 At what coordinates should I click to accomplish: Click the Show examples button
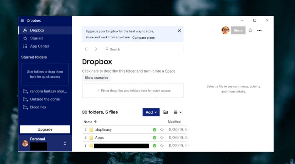pyautogui.click(x=96, y=78)
